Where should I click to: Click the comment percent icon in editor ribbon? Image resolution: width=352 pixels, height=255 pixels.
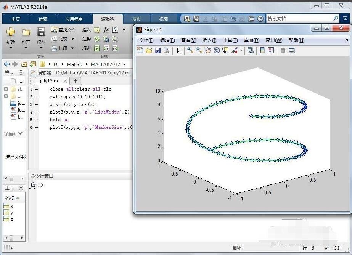tap(97, 39)
